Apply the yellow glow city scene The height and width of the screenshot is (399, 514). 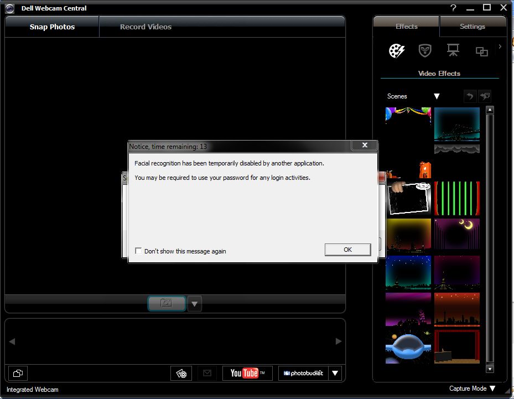(408, 235)
